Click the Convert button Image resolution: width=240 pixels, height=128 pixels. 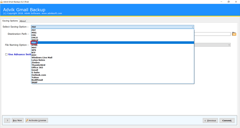(x=227, y=121)
